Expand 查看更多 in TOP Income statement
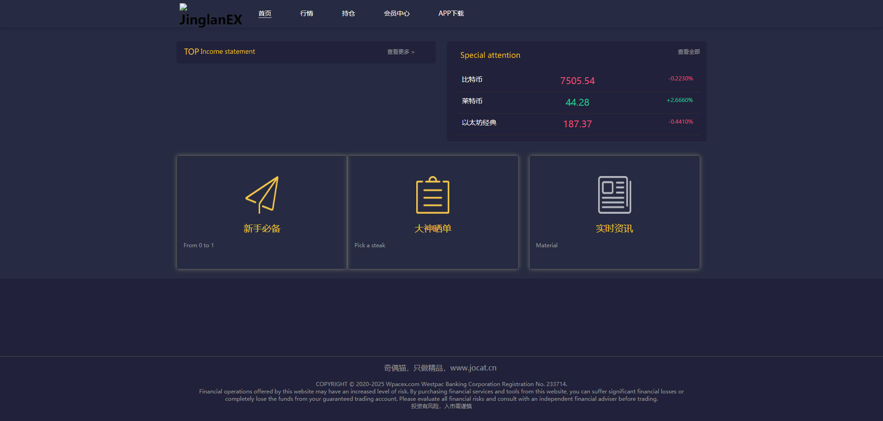883x421 pixels. click(x=401, y=52)
